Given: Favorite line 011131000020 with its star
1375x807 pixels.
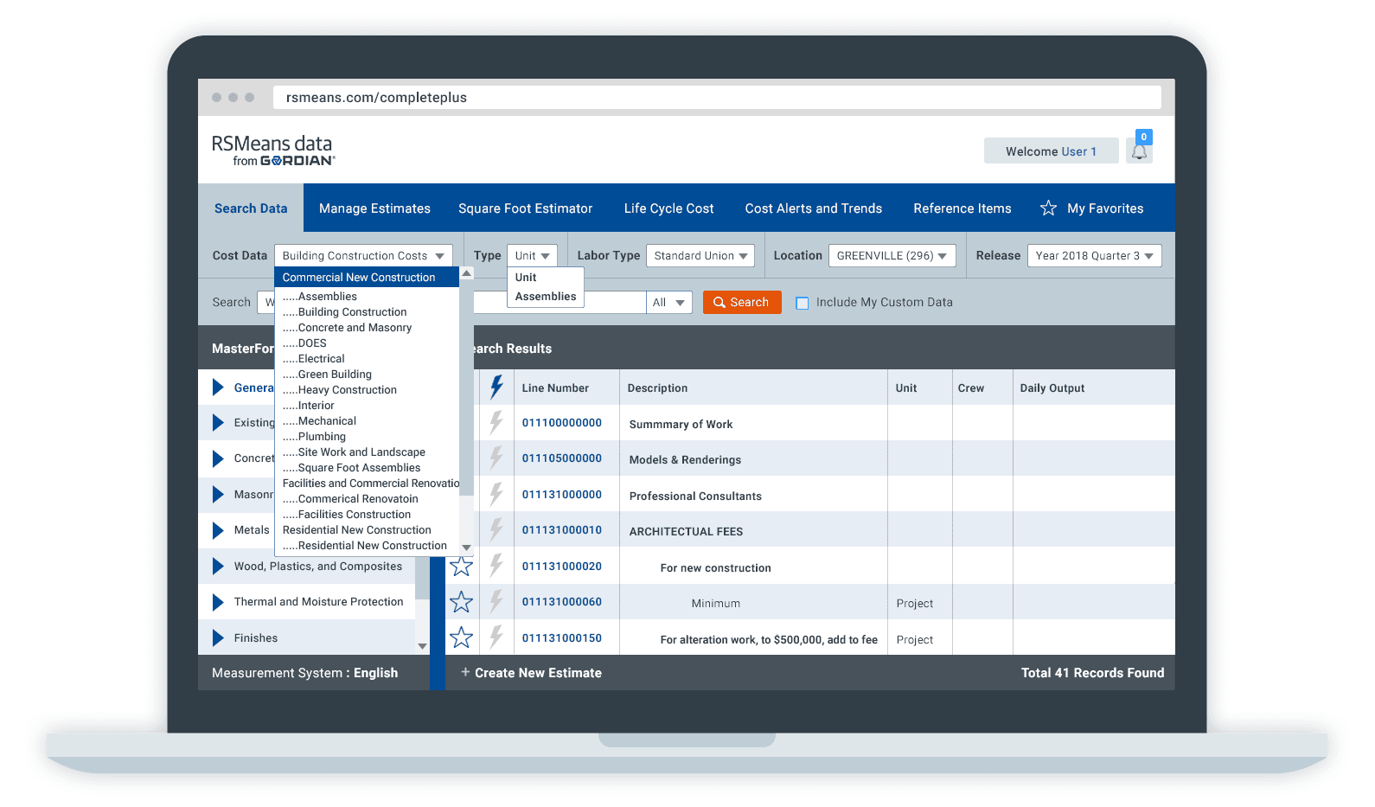Looking at the screenshot, I should tap(461, 567).
